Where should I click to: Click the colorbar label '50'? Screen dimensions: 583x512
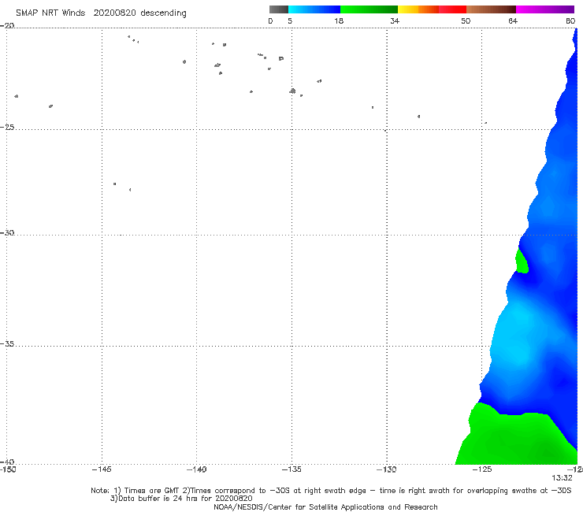point(466,21)
